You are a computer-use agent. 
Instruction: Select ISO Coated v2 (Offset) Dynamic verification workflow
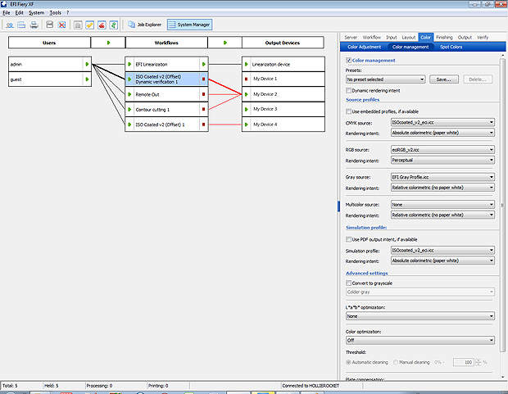click(166, 79)
